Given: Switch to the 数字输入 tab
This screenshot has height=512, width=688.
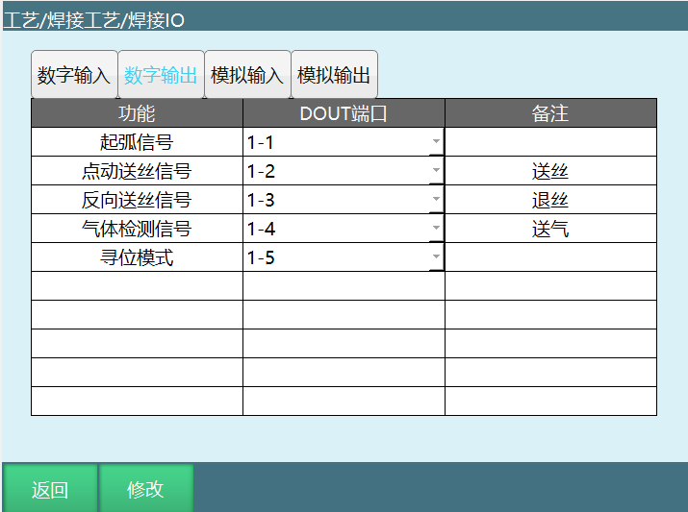Looking at the screenshot, I should (x=74, y=76).
